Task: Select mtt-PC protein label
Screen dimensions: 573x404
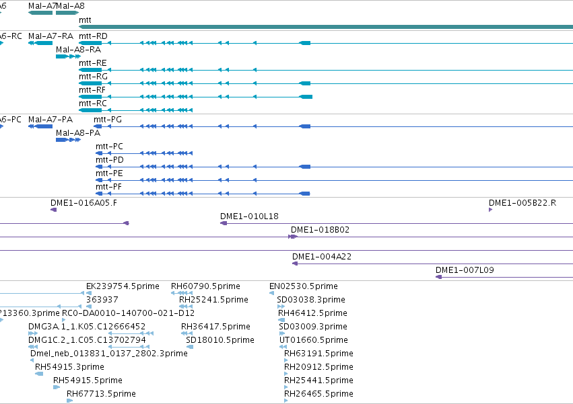Action: [109, 147]
